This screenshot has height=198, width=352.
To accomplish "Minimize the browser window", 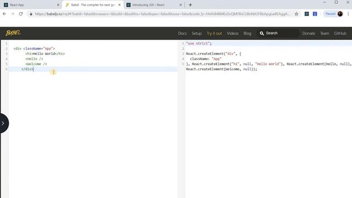I will [x=324, y=2].
